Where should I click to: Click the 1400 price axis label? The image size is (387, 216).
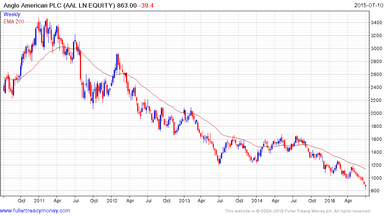377,152
